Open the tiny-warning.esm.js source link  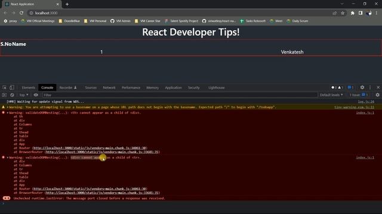point(354,107)
